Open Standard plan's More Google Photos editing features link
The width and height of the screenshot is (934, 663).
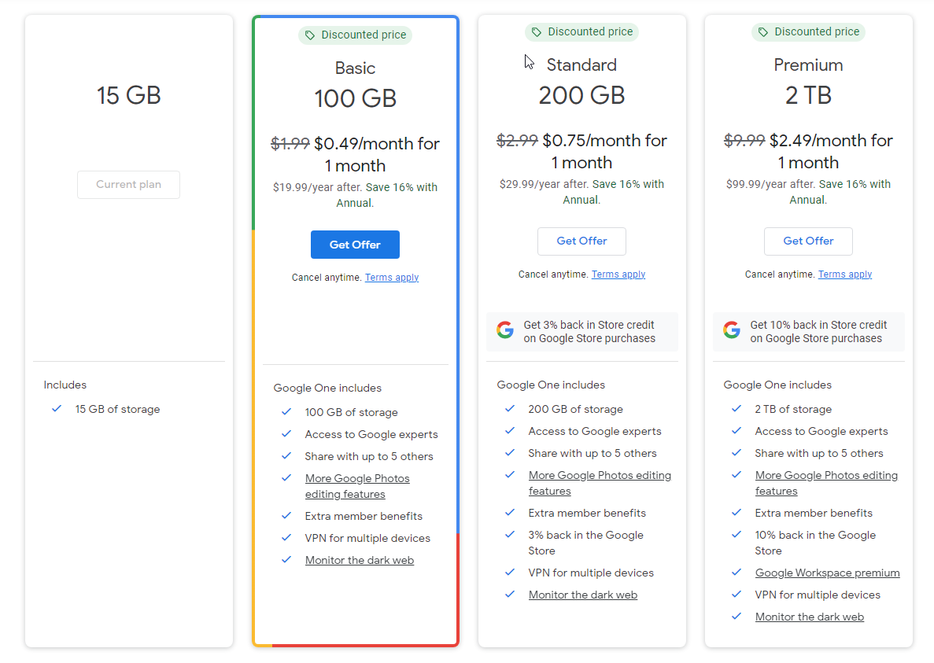tap(600, 483)
